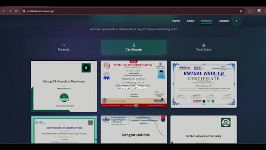
Task: Go to the Contact nav link
Action: (x=223, y=21)
